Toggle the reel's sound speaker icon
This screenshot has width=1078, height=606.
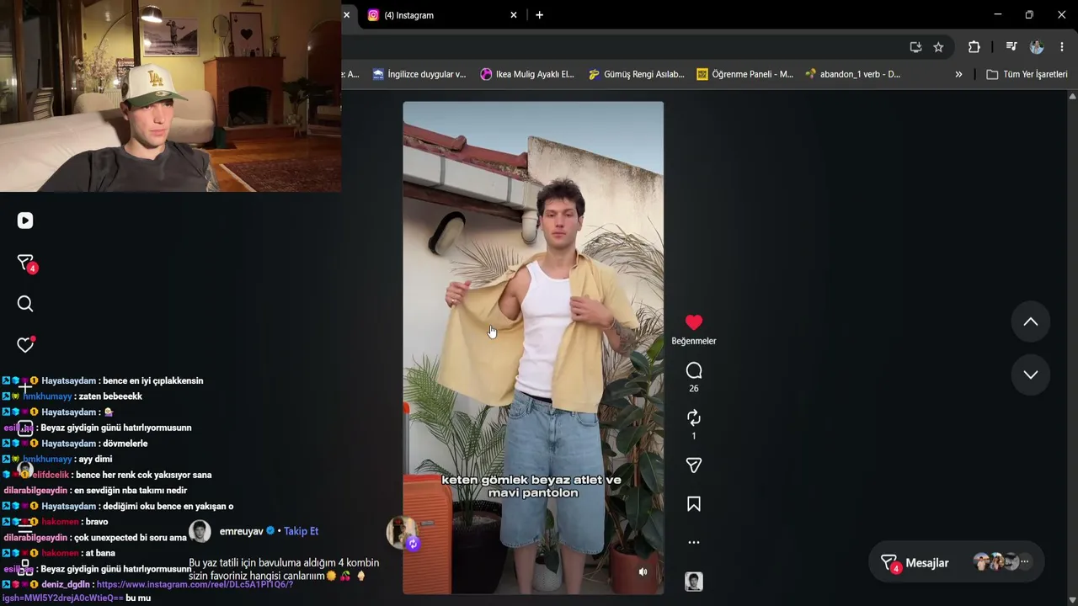(643, 571)
